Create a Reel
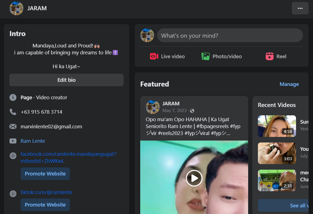313x214 pixels. (276, 57)
